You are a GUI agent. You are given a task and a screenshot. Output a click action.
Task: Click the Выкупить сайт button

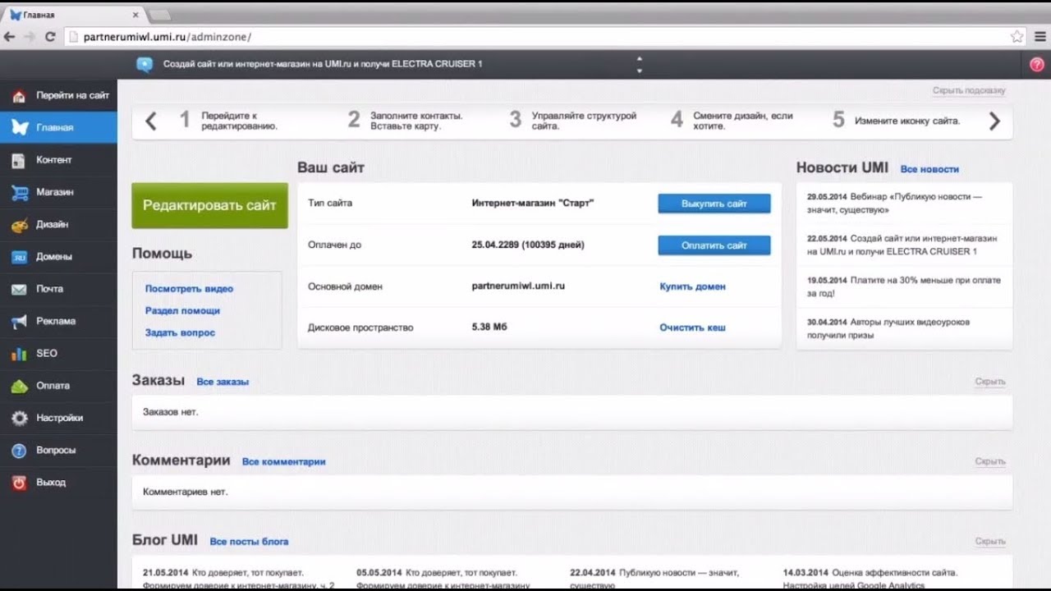click(714, 204)
